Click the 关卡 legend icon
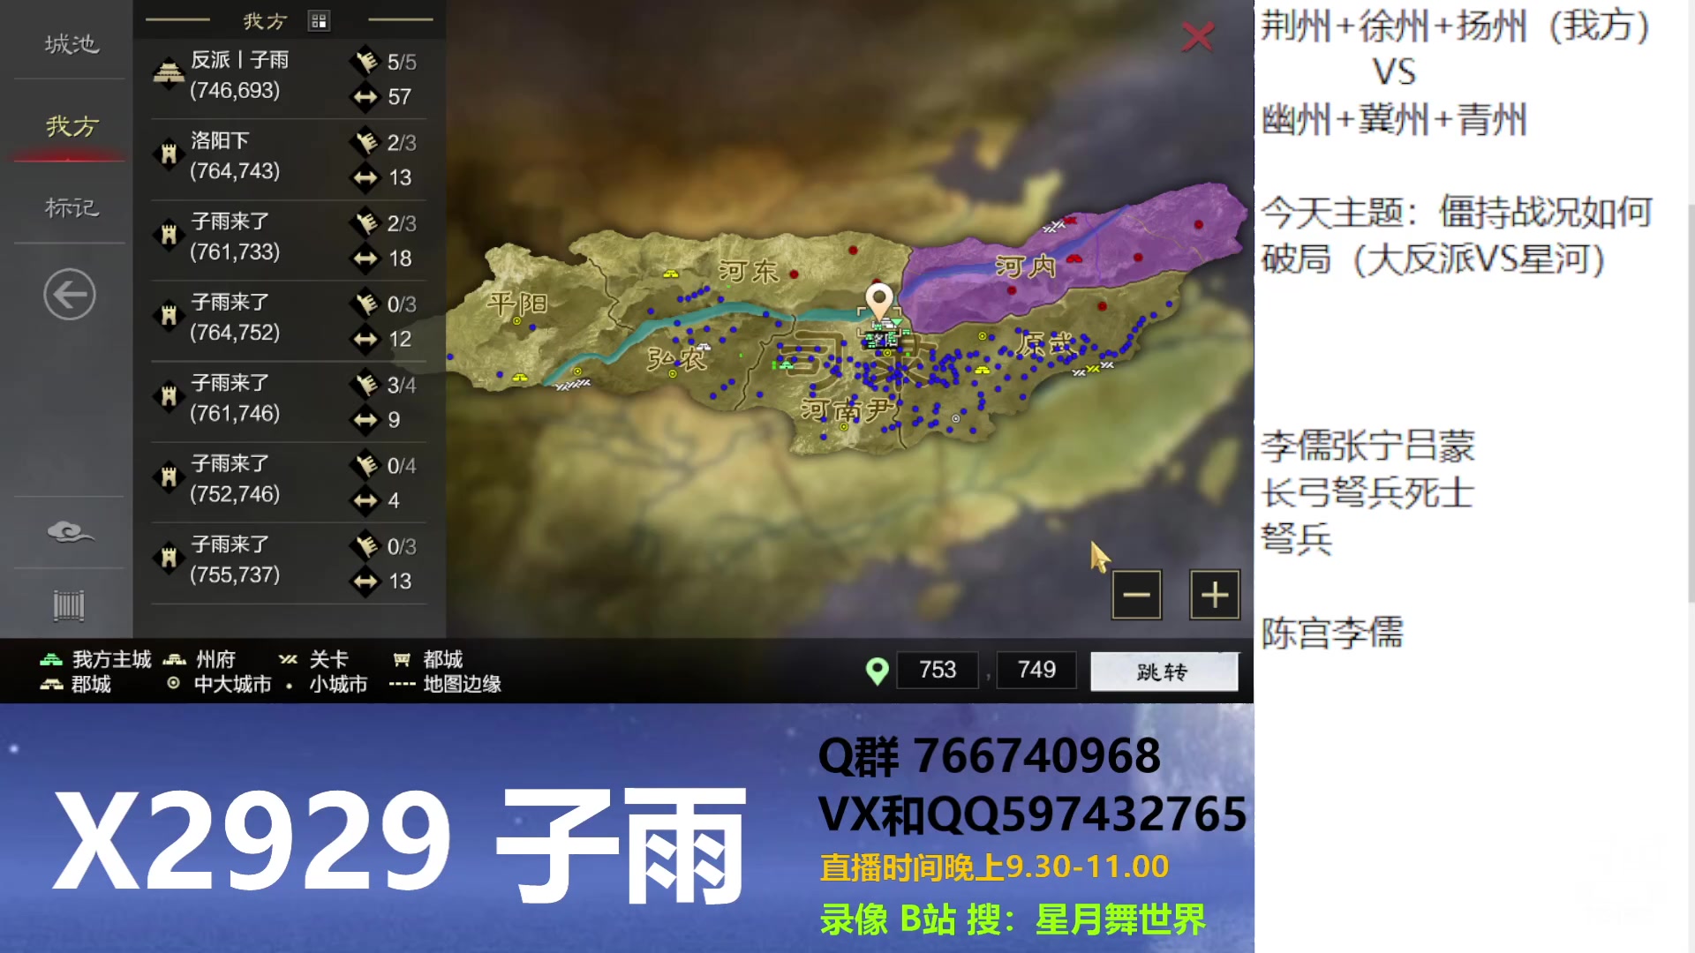The image size is (1695, 953). (289, 659)
